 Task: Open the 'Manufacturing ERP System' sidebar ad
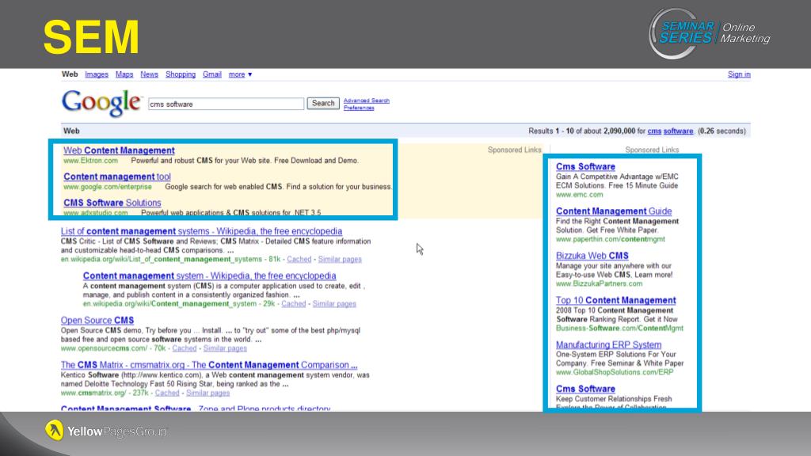coord(609,345)
